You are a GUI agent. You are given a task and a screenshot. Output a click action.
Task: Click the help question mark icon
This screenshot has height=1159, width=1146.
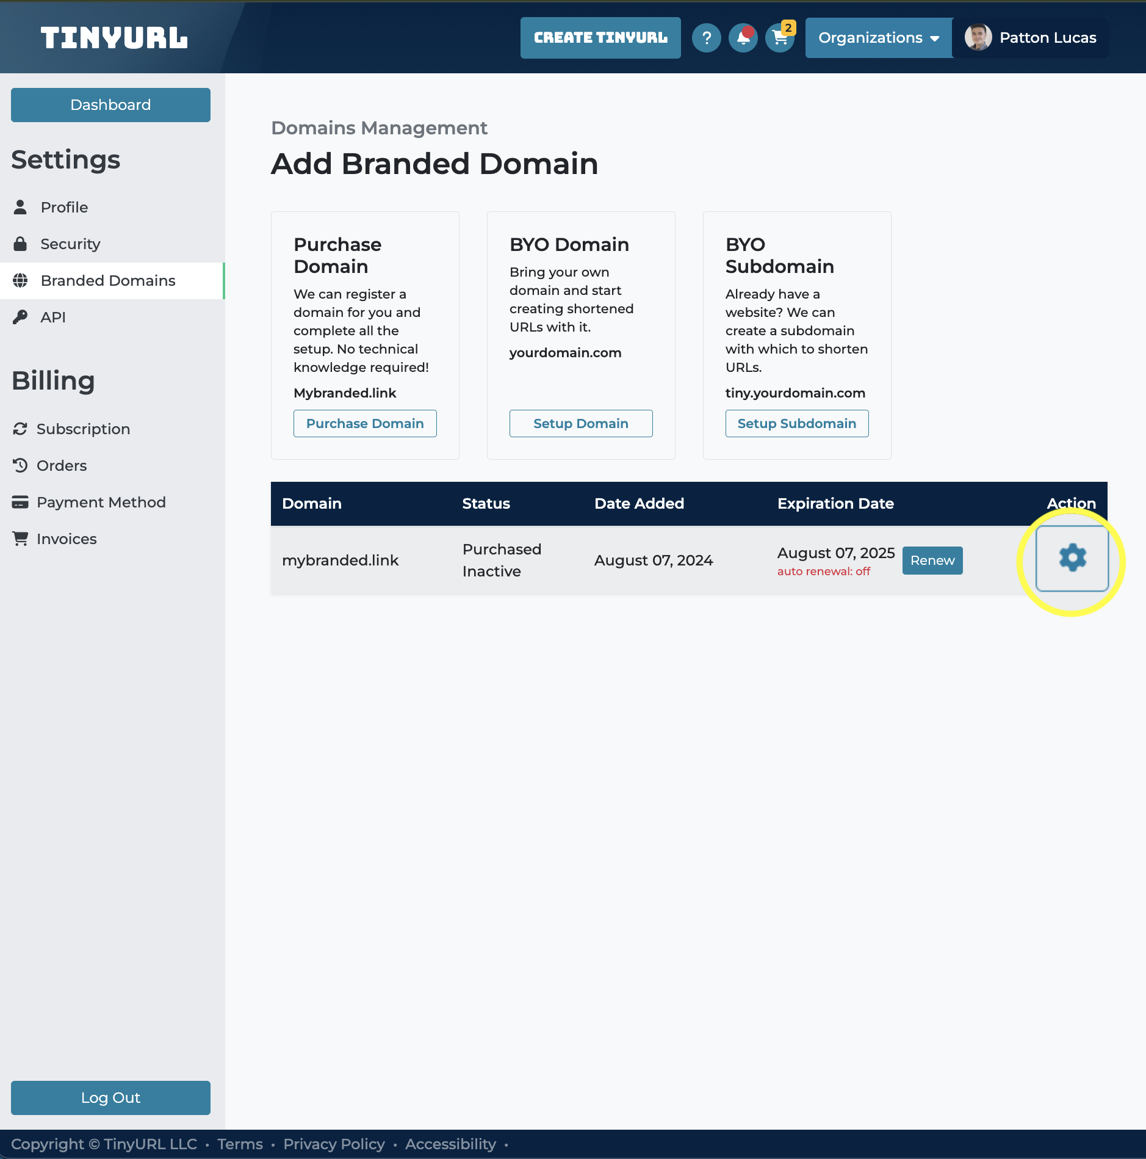click(706, 38)
